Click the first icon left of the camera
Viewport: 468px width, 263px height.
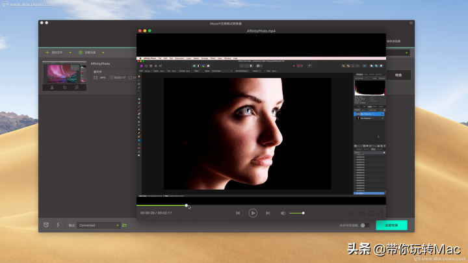352,213
